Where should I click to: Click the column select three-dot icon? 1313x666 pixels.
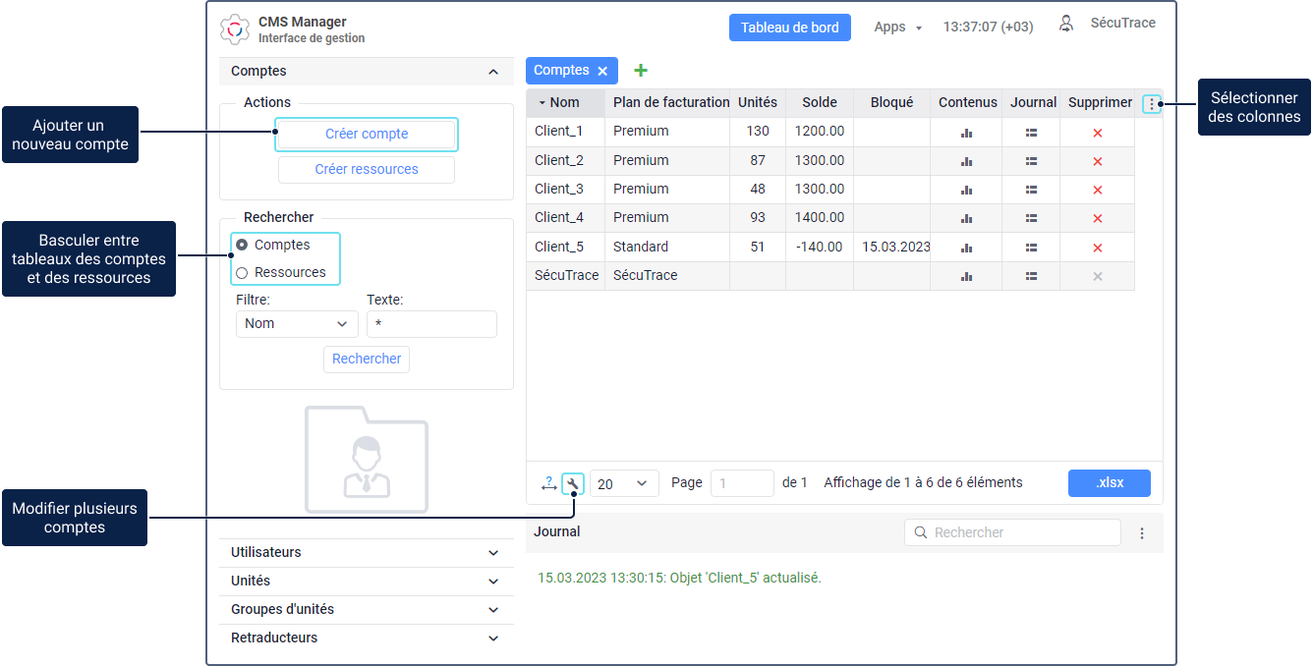pos(1151,104)
